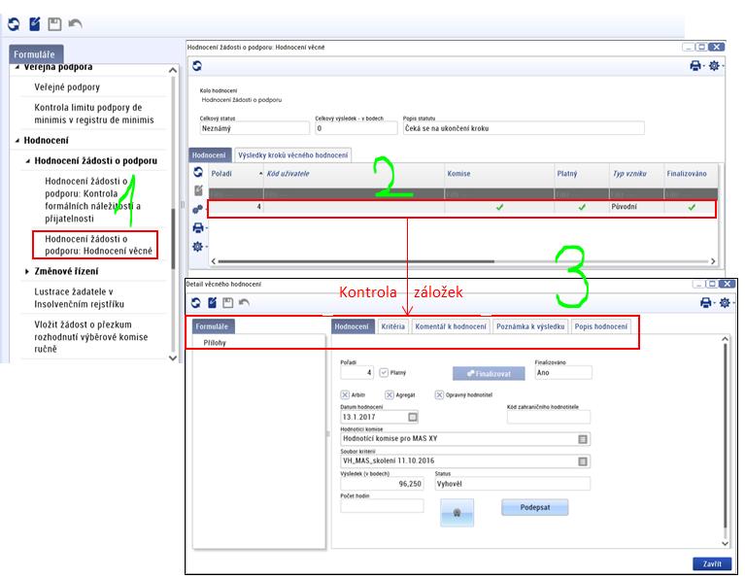745x579 pixels.
Task: Click the Výsledek (v bodech) field
Action: [x=382, y=484]
